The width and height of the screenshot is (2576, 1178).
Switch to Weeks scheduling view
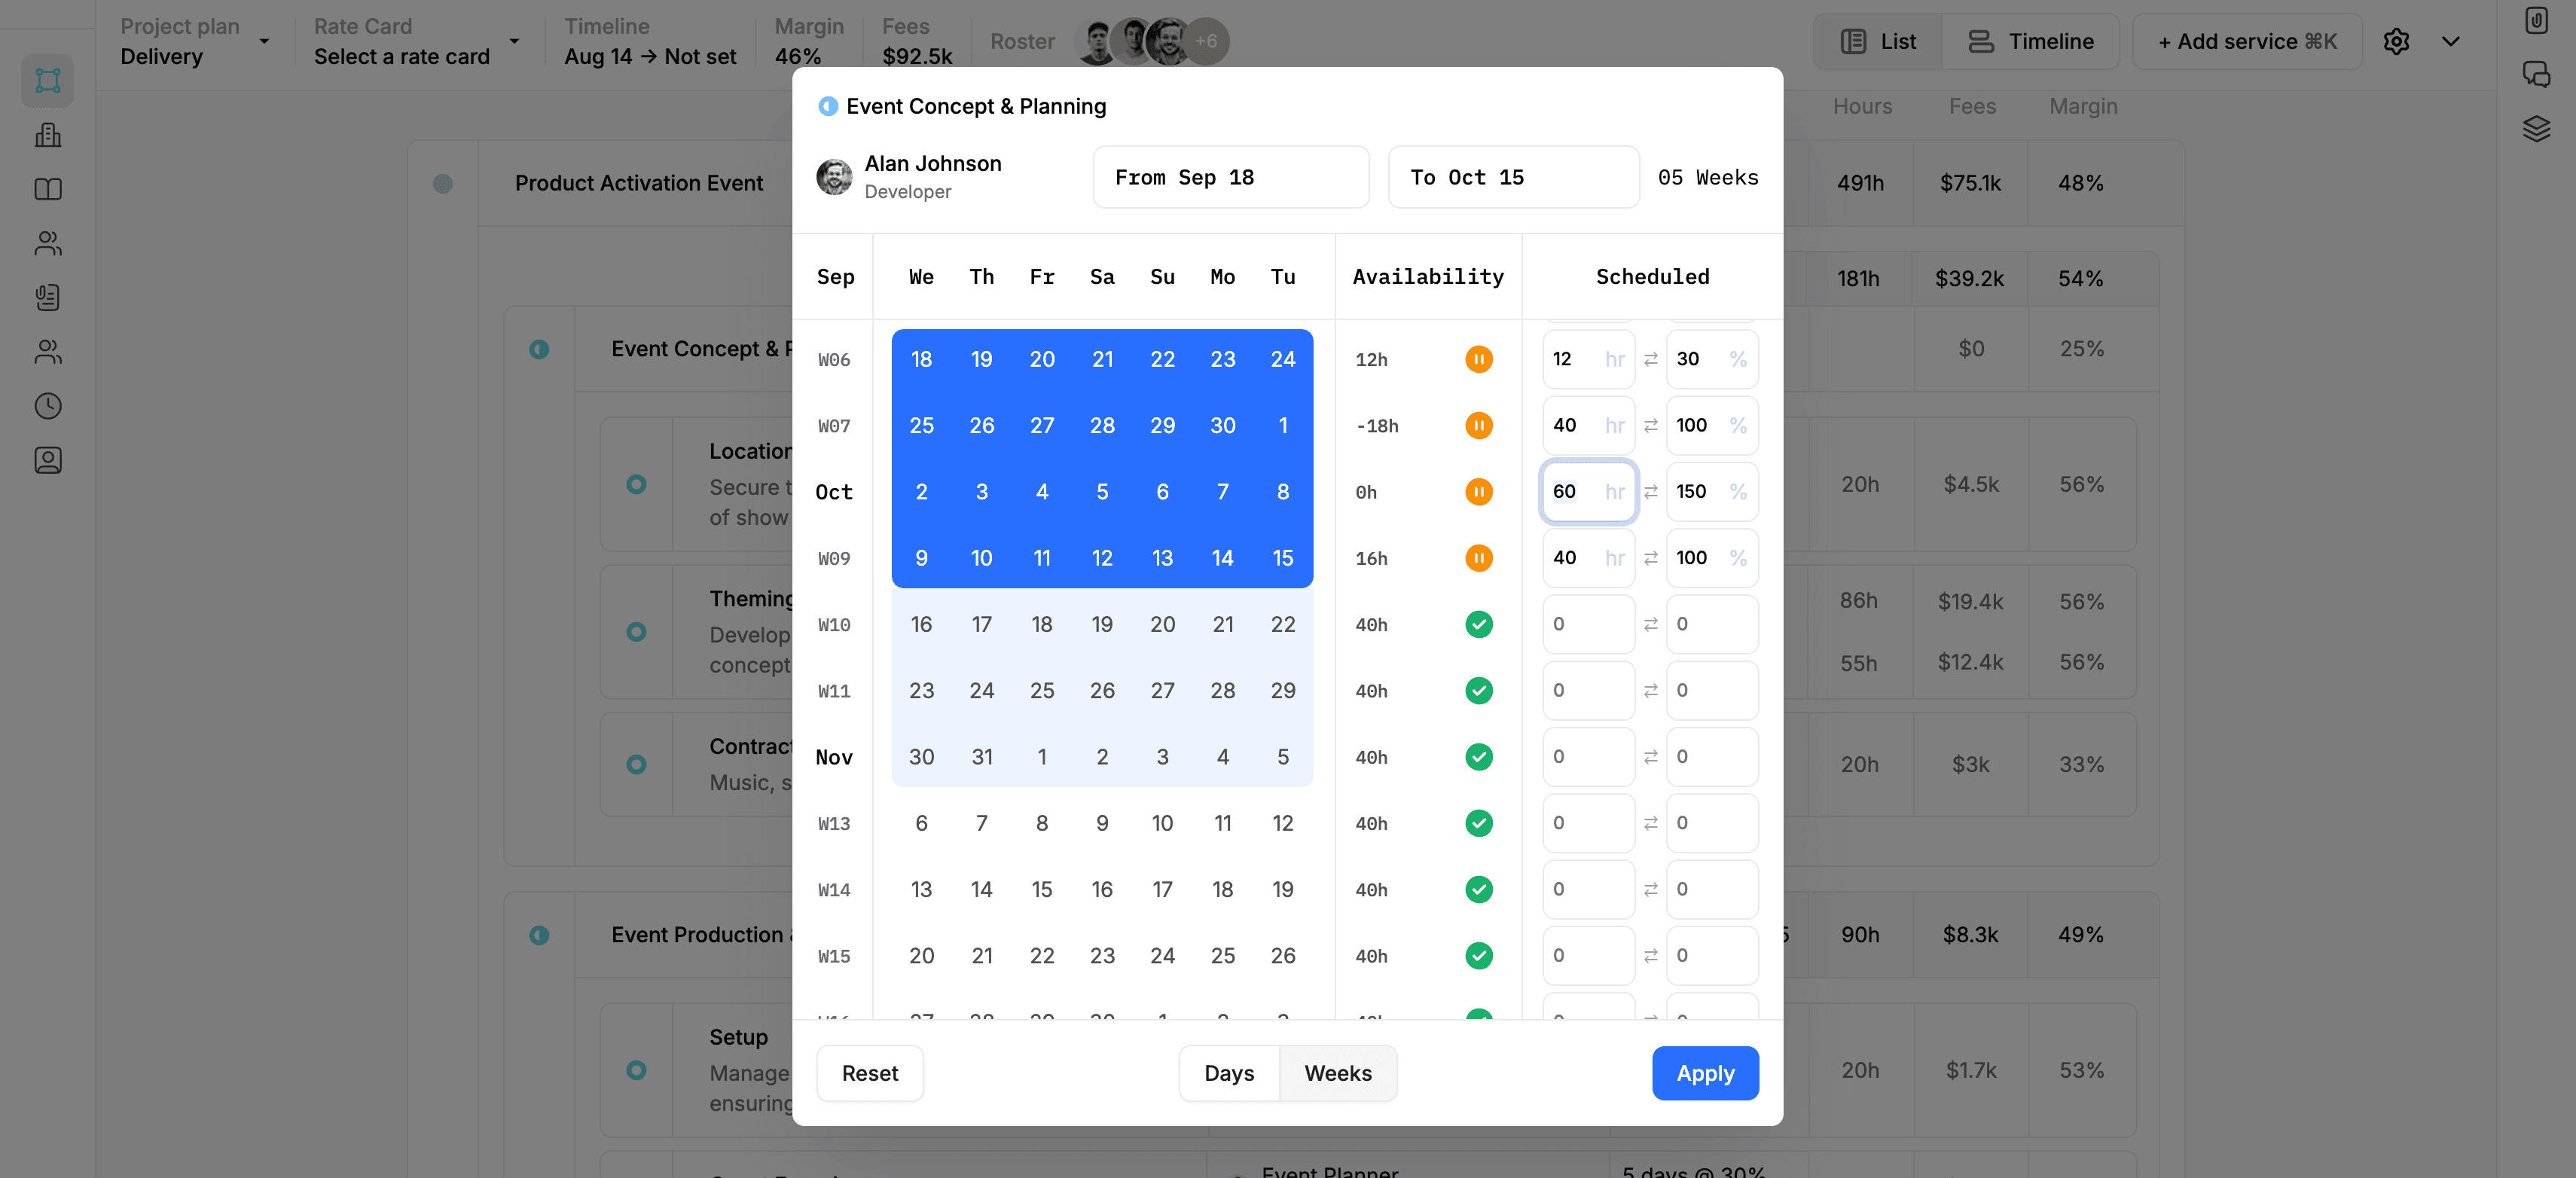(1337, 1071)
